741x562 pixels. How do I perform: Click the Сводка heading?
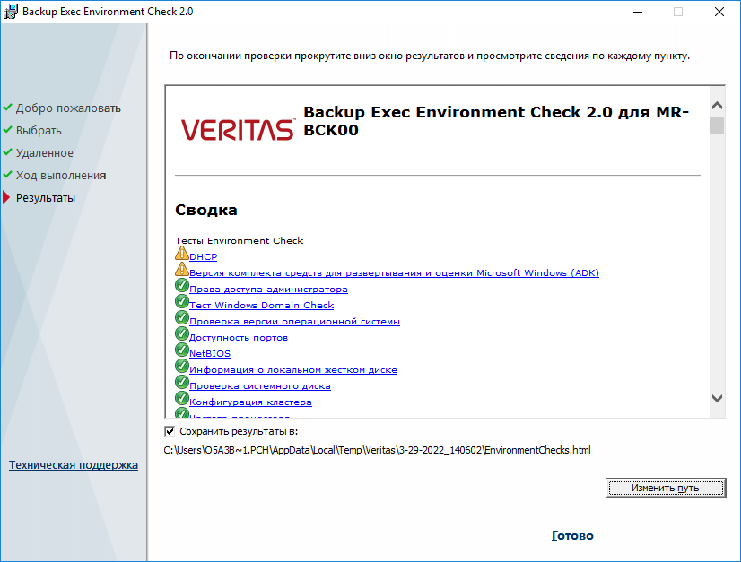point(206,210)
